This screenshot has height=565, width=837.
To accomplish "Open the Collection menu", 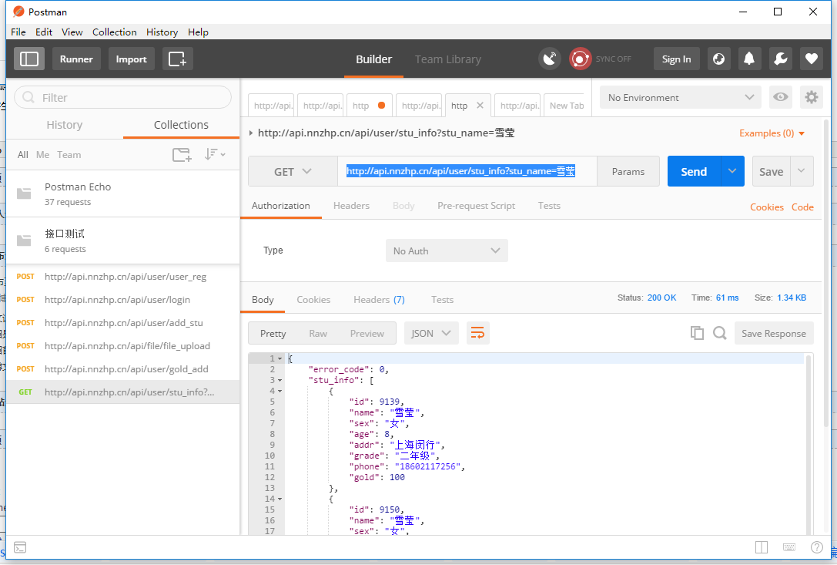I will (x=114, y=32).
